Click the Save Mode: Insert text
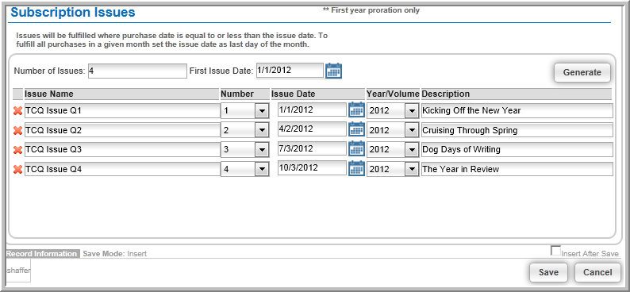 114,254
